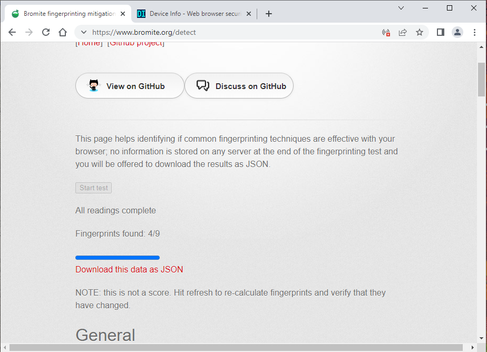Open the share icon next to address bar
The width and height of the screenshot is (487, 352).
(x=403, y=32)
